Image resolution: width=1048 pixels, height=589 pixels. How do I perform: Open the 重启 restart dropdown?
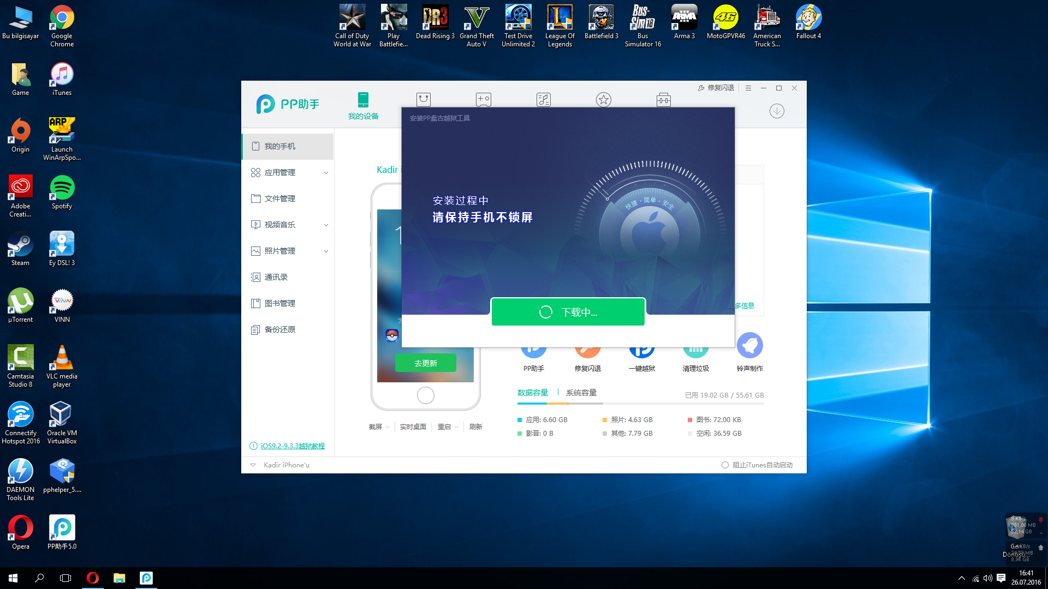pos(448,426)
